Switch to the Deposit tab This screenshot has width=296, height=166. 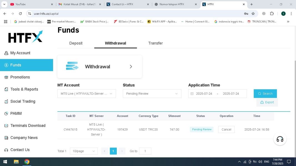tap(76, 43)
